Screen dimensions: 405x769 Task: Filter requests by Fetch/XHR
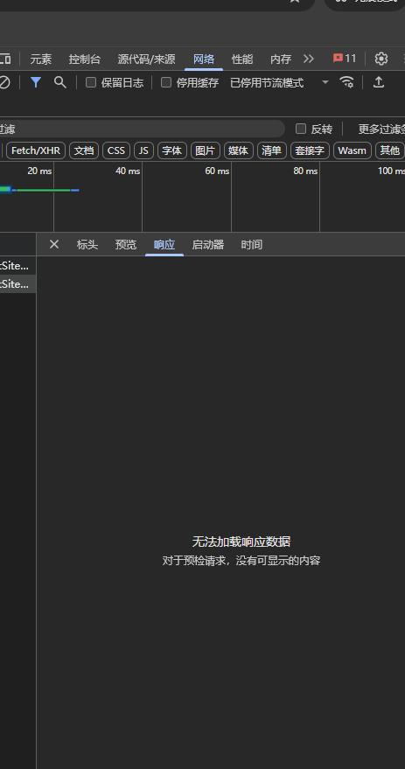tap(36, 150)
